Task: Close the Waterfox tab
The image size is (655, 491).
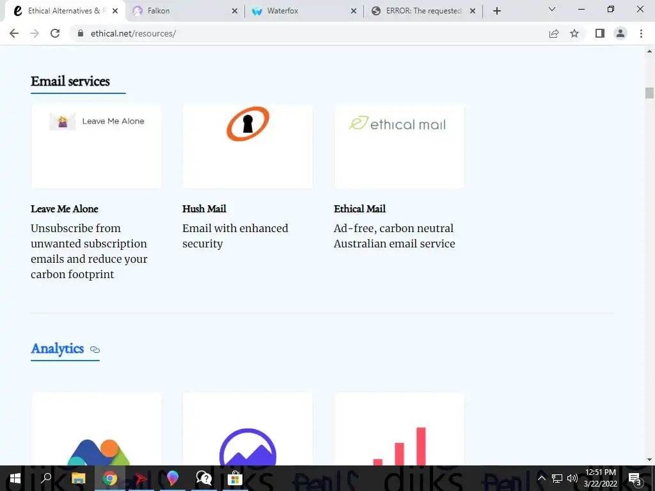Action: click(x=354, y=12)
